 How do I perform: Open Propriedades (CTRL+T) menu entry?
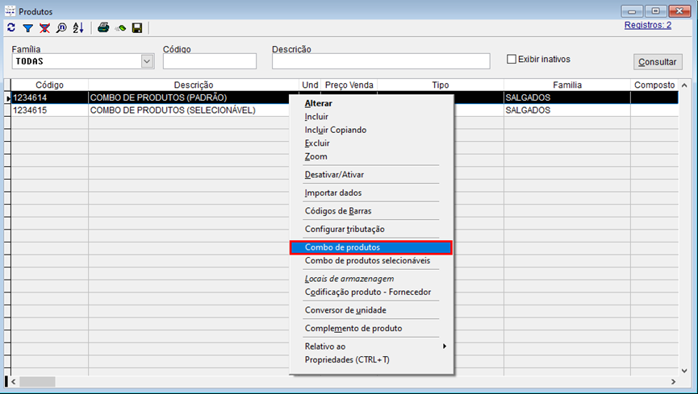pyautogui.click(x=347, y=360)
